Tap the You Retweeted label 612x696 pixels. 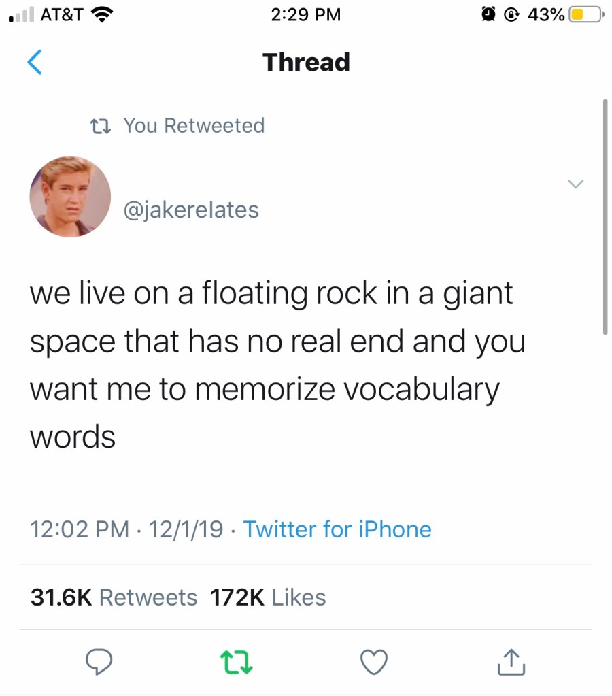point(194,126)
